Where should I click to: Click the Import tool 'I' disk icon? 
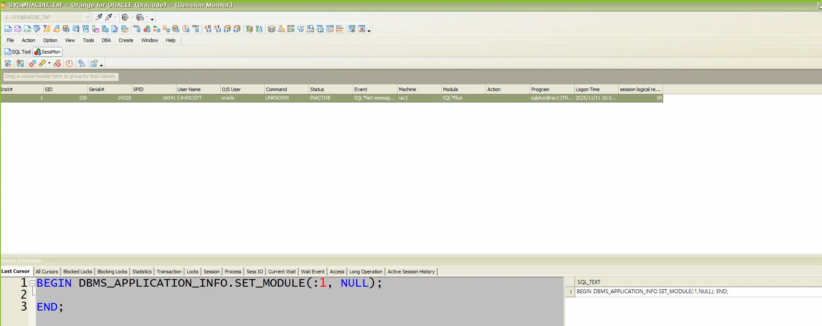pyautogui.click(x=218, y=29)
